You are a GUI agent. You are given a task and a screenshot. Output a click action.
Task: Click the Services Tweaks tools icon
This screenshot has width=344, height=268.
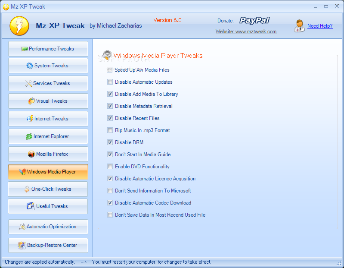tap(28, 83)
